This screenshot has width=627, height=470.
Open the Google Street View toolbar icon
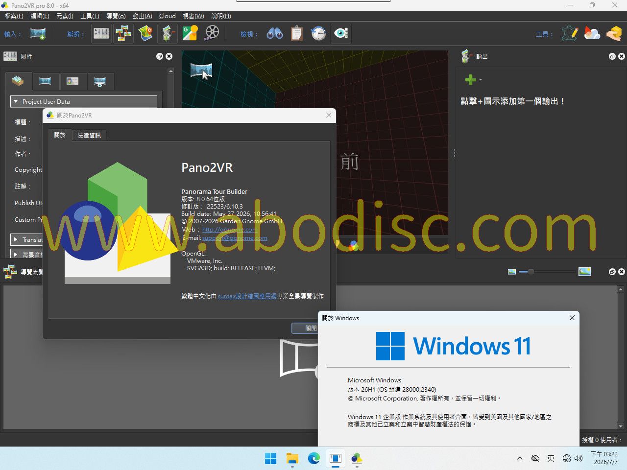point(190,34)
